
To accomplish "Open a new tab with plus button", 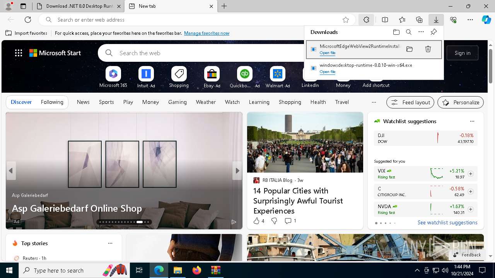I will coord(224,6).
